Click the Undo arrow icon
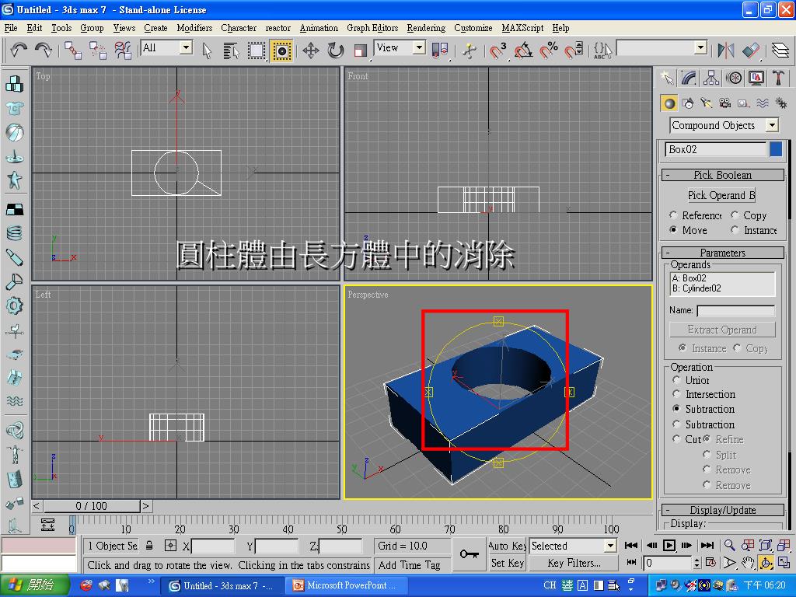796x597 pixels. click(x=19, y=50)
